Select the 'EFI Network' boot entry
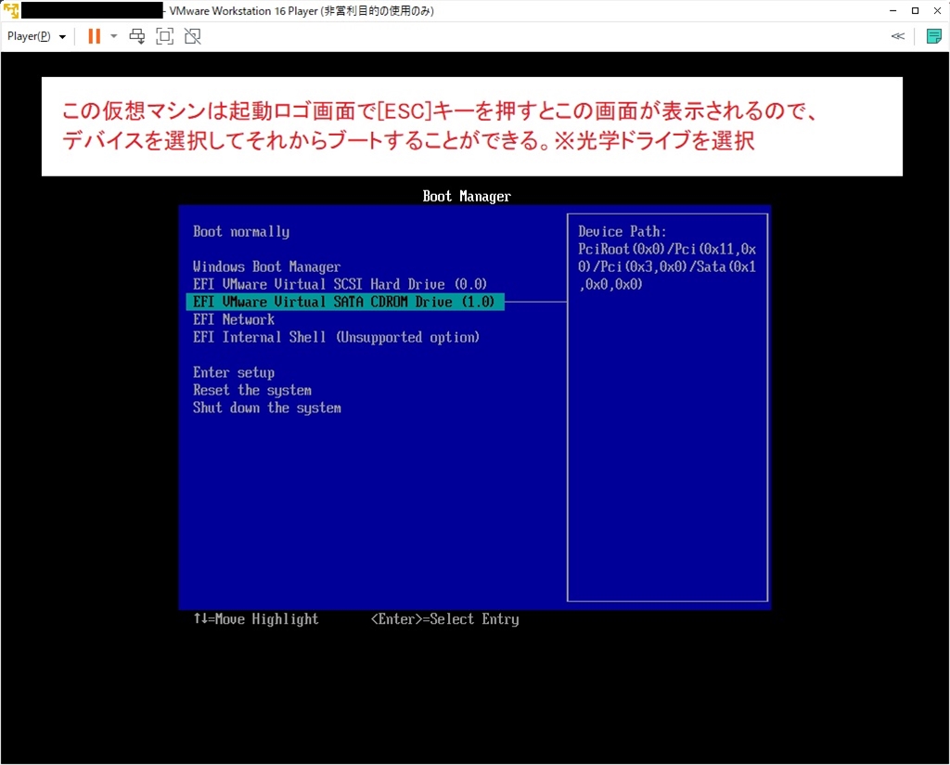The image size is (950, 765). [x=234, y=319]
